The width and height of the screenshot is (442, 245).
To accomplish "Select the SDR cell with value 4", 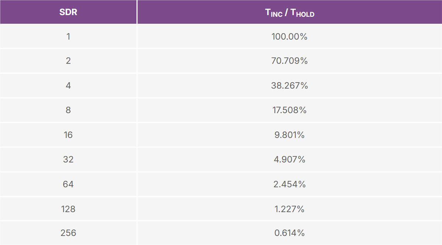I will tap(68, 85).
